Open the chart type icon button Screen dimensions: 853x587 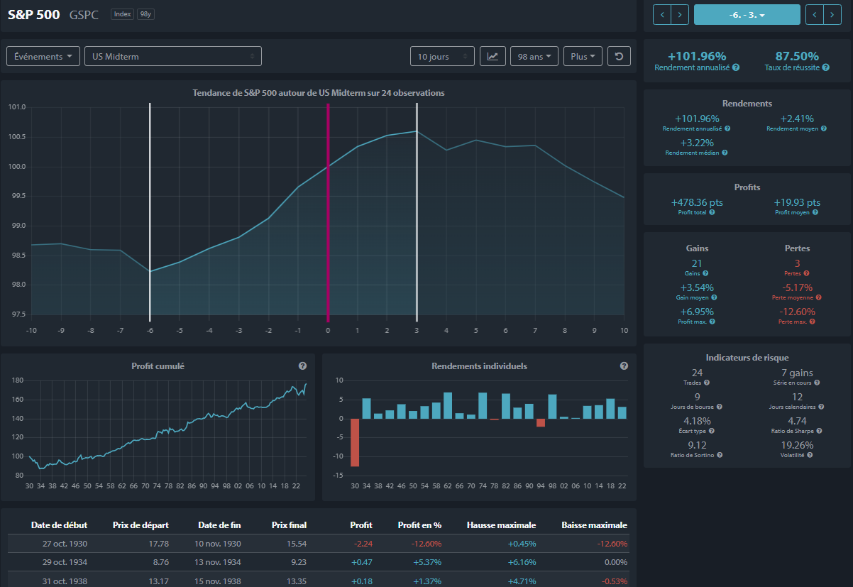click(492, 56)
